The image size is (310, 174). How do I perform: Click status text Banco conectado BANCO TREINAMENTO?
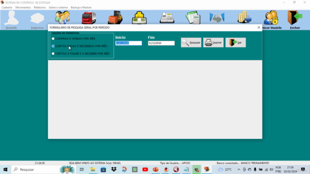[243, 163]
